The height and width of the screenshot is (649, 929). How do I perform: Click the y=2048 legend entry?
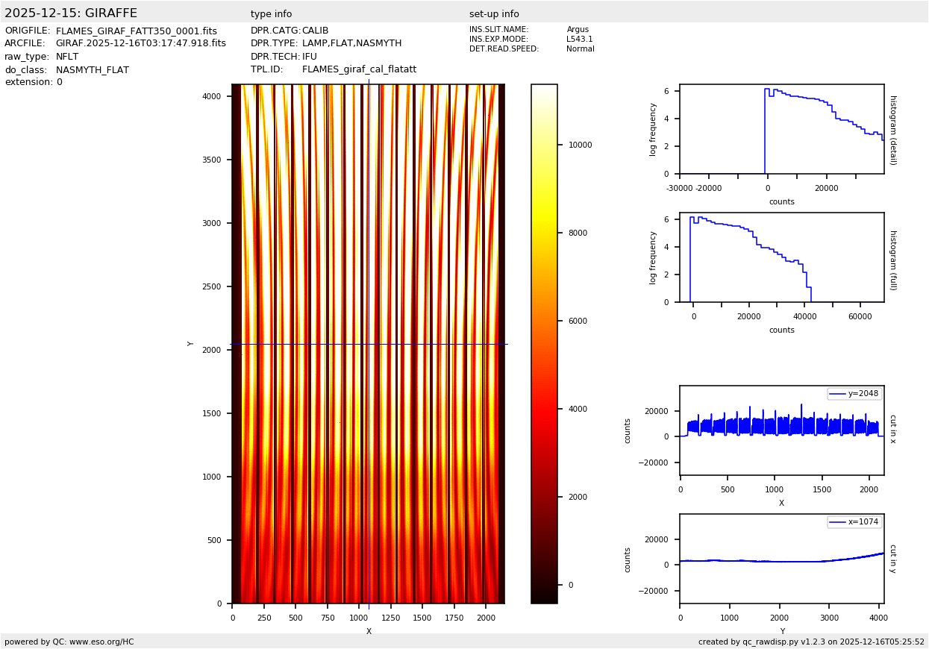tap(854, 394)
